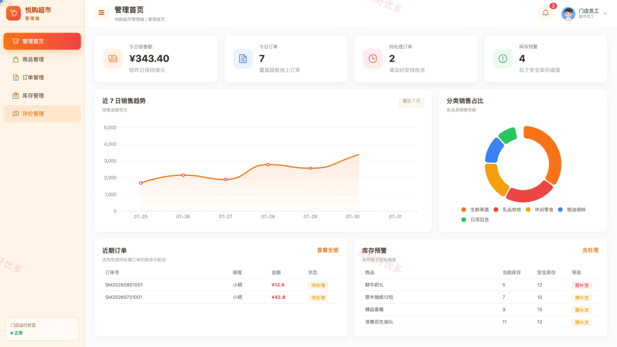Click 需补货 tag for 鲜牛奶1L
617x347 pixels.
click(581, 285)
